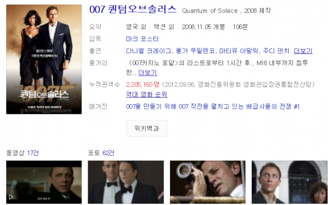
Task: Open actor 다니엘 크레이그 link
Action: click(x=149, y=51)
